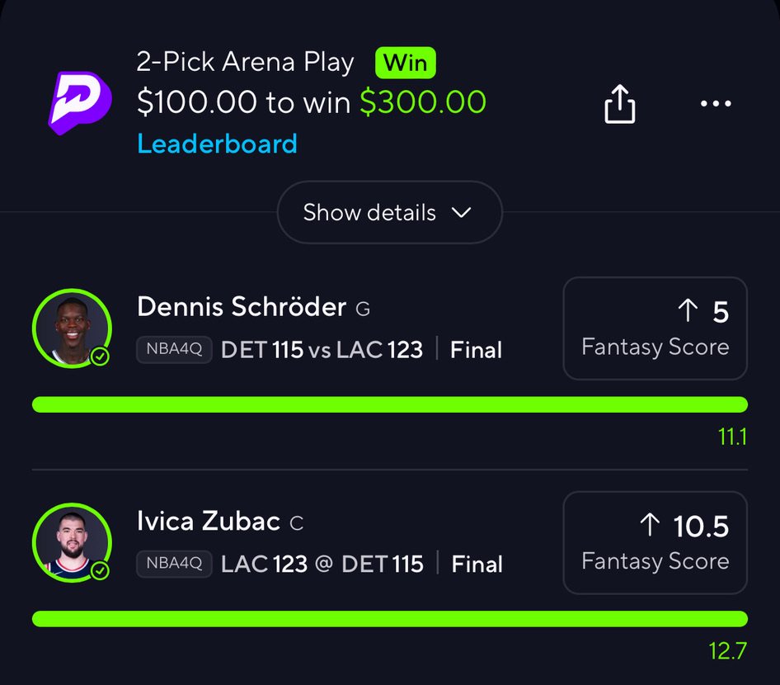
Task: Click the chevron next to Show details
Action: click(x=462, y=212)
